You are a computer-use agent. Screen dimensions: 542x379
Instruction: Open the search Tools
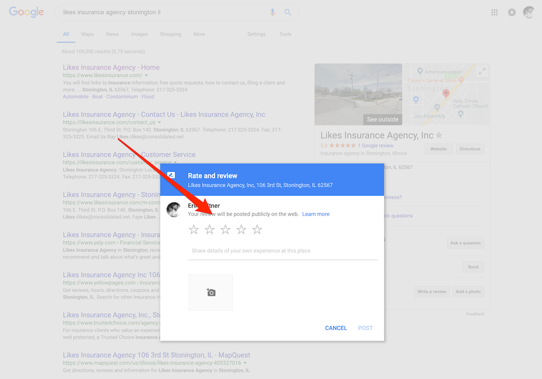pyautogui.click(x=285, y=34)
